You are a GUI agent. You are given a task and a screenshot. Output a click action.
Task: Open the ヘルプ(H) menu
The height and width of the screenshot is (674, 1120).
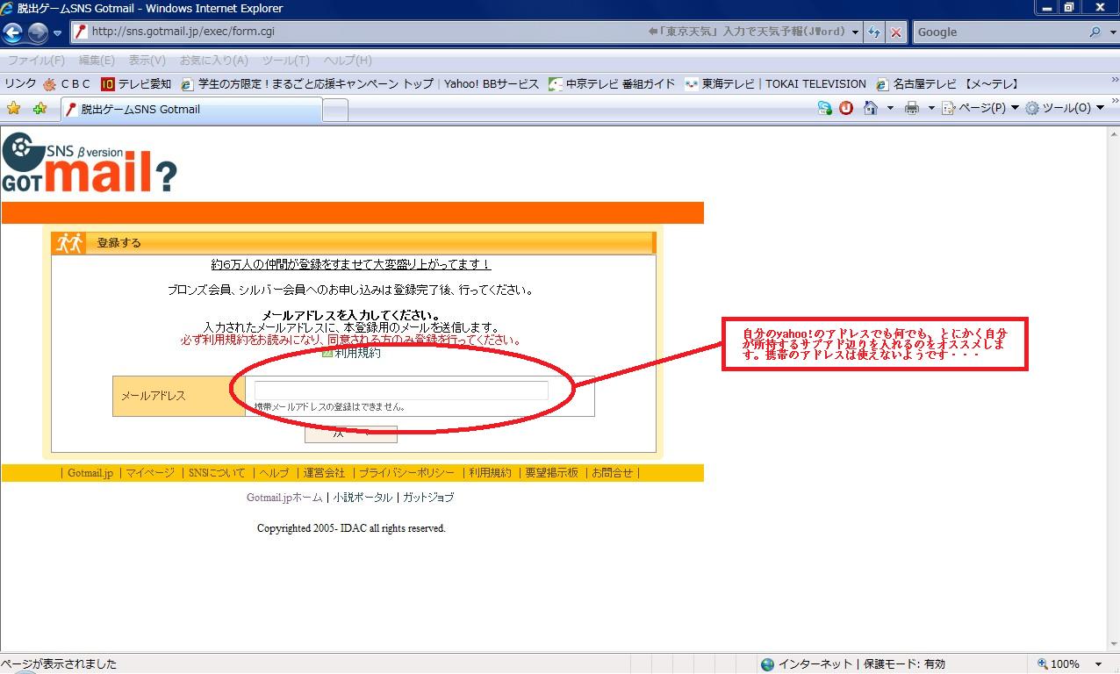pos(348,61)
